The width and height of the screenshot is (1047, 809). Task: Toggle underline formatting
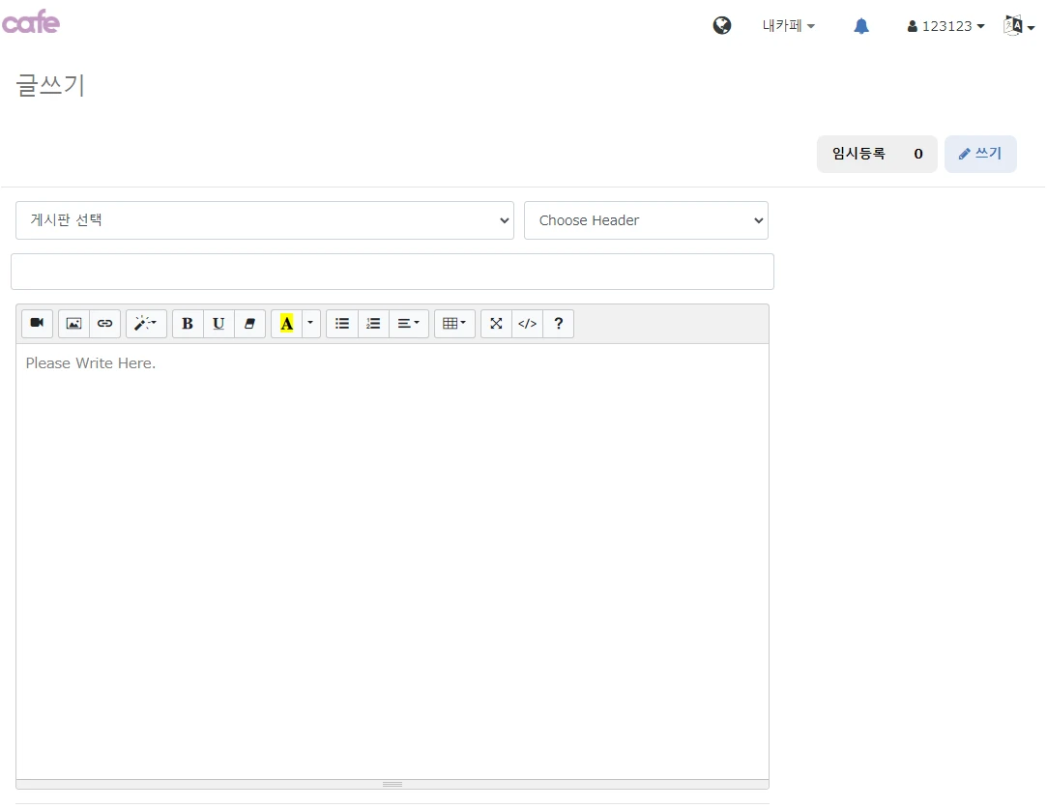[218, 324]
